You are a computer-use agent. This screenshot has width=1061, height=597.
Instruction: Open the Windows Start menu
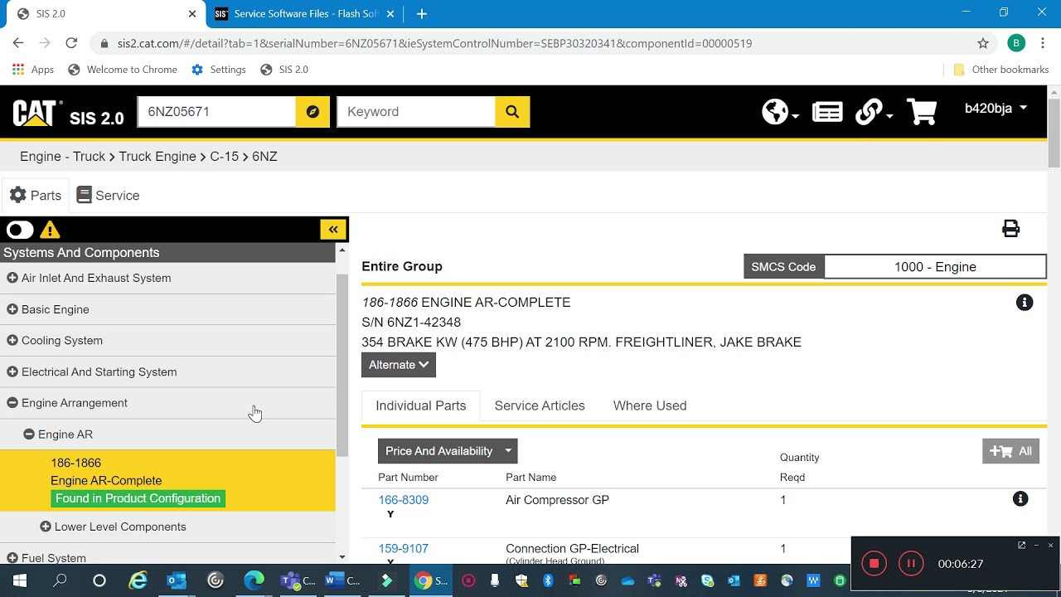[20, 580]
